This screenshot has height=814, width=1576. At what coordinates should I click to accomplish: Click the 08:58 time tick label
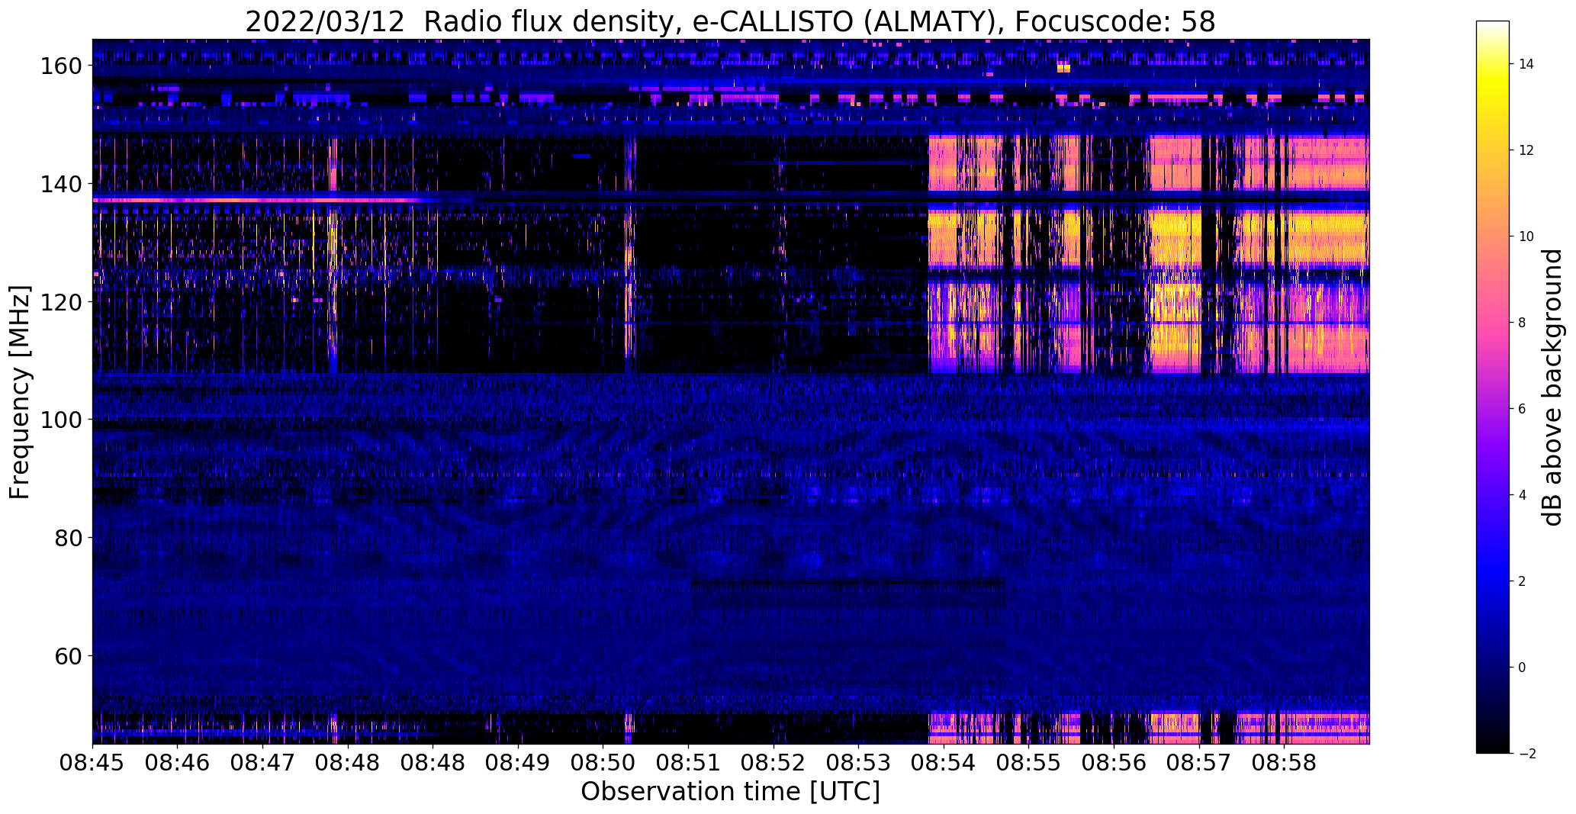coord(1285,763)
